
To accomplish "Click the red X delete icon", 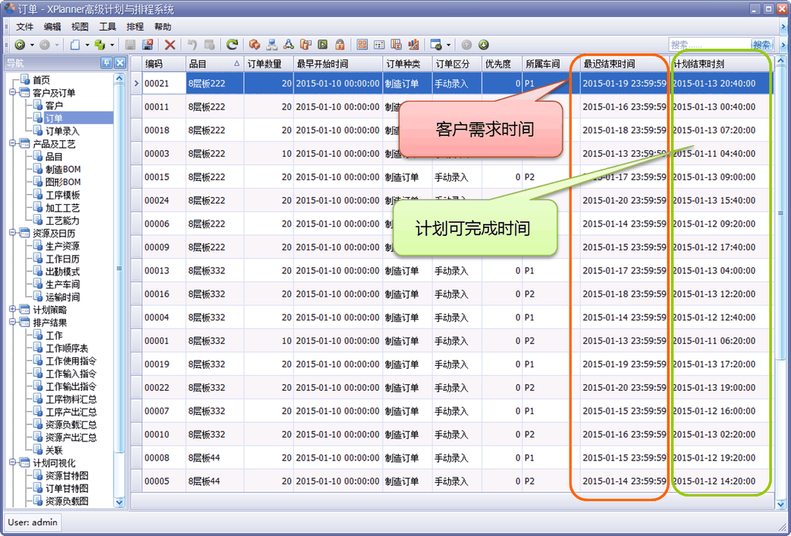I will 170,45.
